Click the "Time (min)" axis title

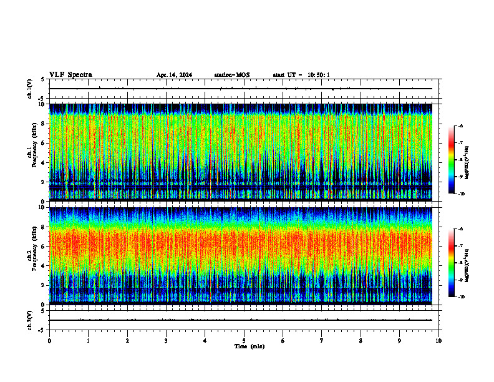pos(249,346)
